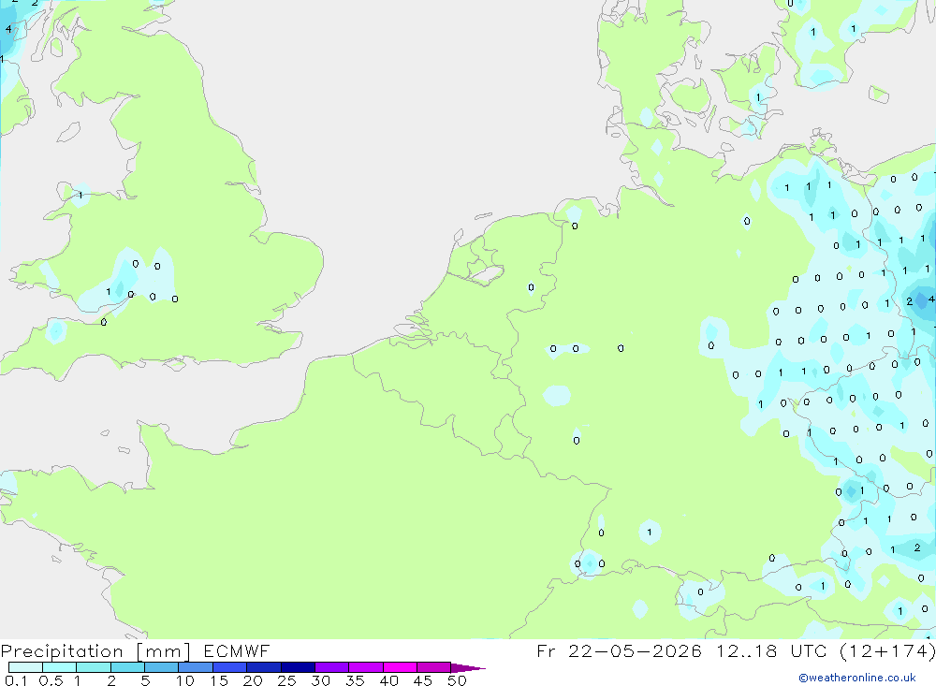This screenshot has height=686, width=936.
Task: Click the "10" legend scale label
Action: [185, 680]
